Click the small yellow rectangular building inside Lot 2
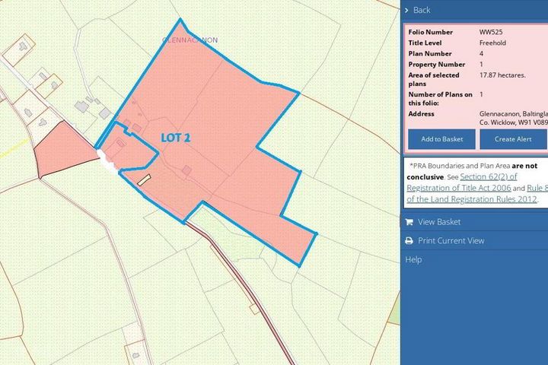This screenshot has height=365, width=548. tap(145, 178)
